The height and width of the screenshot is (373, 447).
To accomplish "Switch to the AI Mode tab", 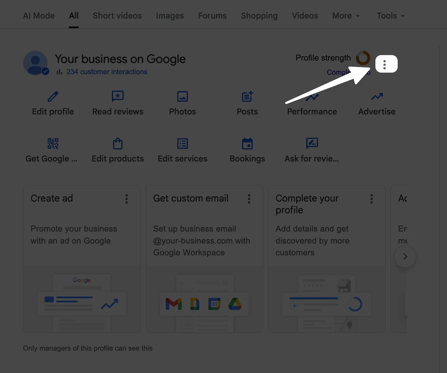I will pos(39,16).
